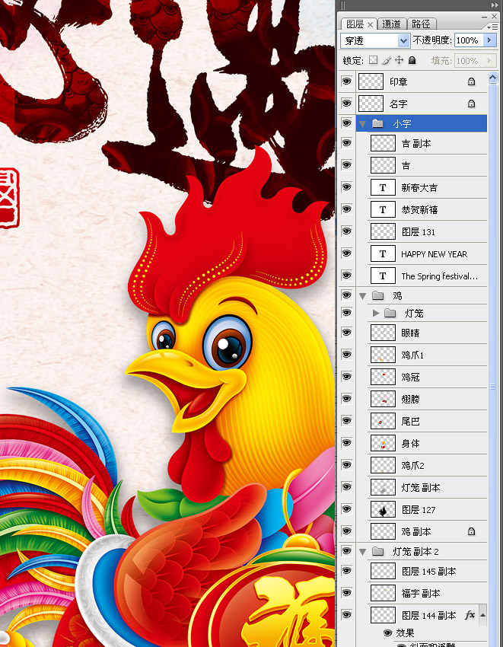Viewport: 503px width, 647px height.
Task: Expand the 灯笼 group
Action: pos(375,313)
